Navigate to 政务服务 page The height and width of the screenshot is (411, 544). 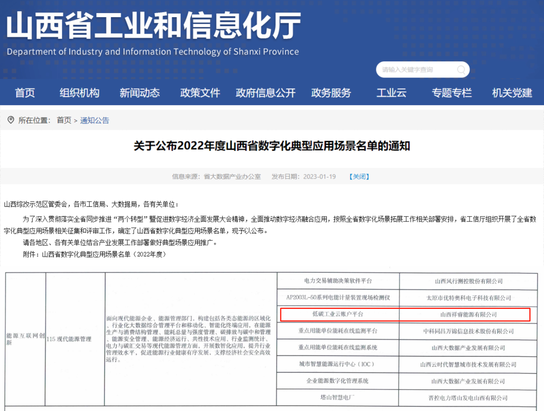(331, 93)
